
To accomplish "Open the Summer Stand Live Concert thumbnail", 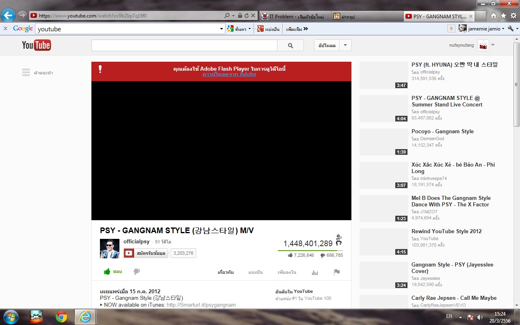I will click(x=383, y=108).
